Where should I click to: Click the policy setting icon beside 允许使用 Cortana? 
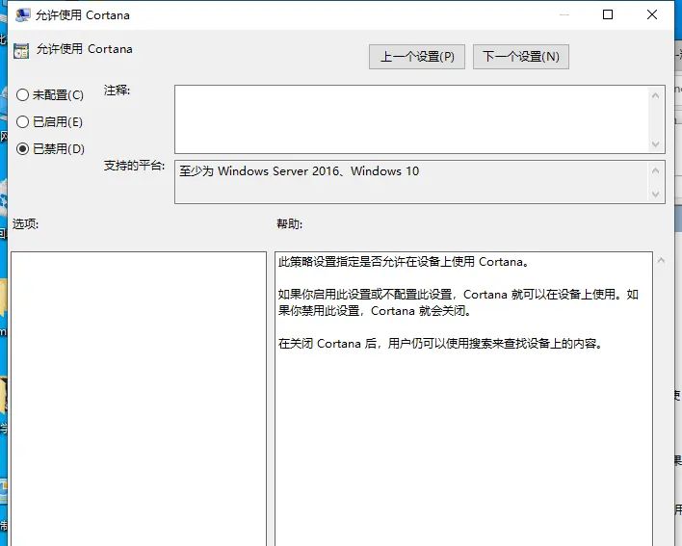point(21,50)
